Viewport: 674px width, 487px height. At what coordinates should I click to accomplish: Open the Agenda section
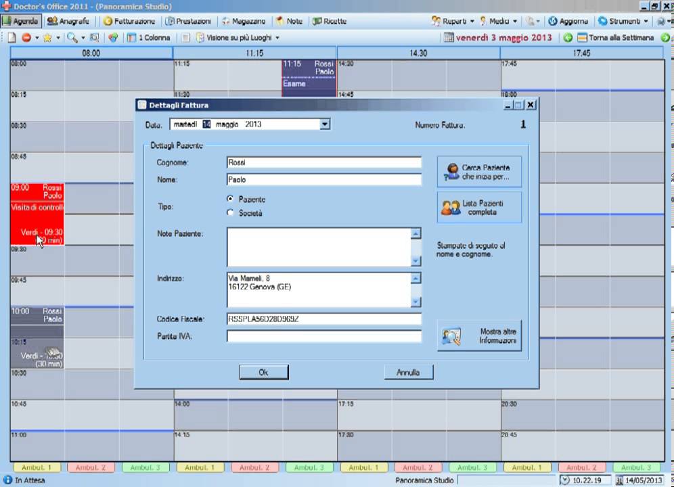pyautogui.click(x=20, y=21)
